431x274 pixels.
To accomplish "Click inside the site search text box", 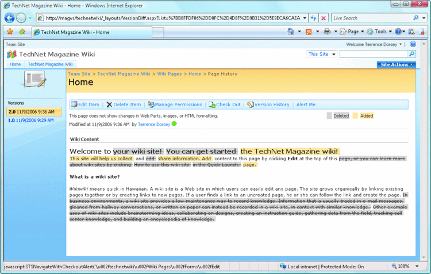I will pyautogui.click(x=374, y=54).
